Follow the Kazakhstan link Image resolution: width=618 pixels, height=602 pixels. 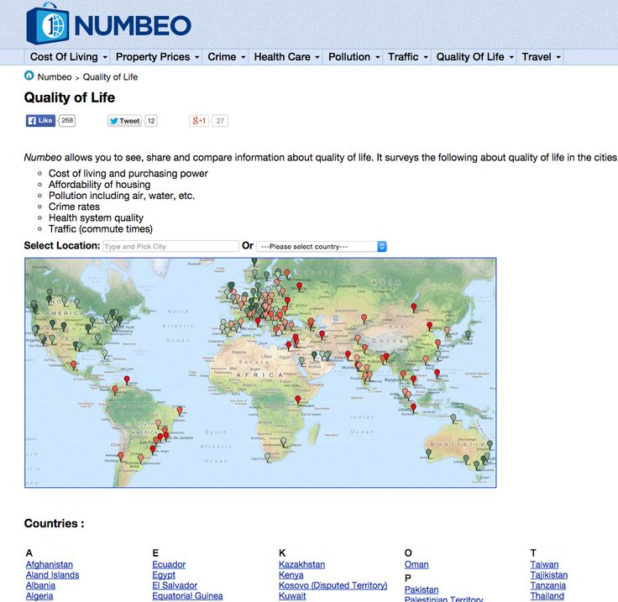coord(301,564)
